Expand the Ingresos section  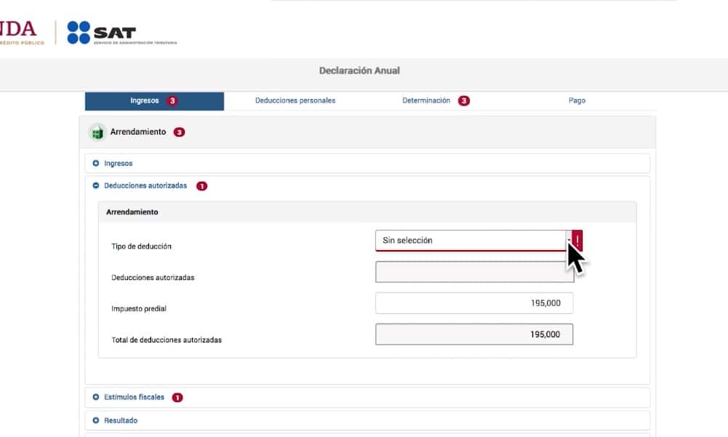pos(118,164)
